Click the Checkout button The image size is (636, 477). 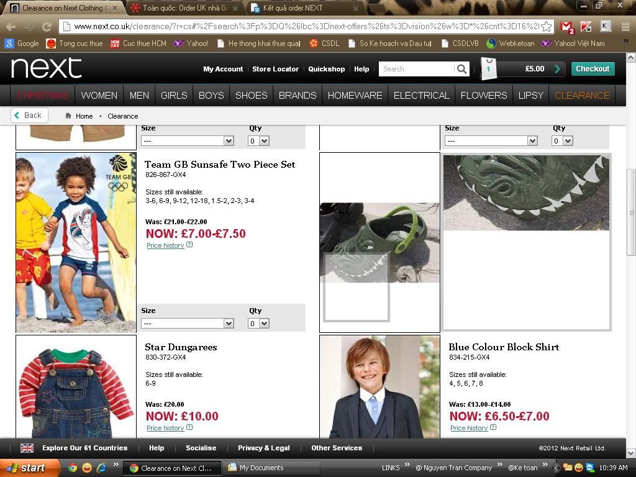pos(593,68)
